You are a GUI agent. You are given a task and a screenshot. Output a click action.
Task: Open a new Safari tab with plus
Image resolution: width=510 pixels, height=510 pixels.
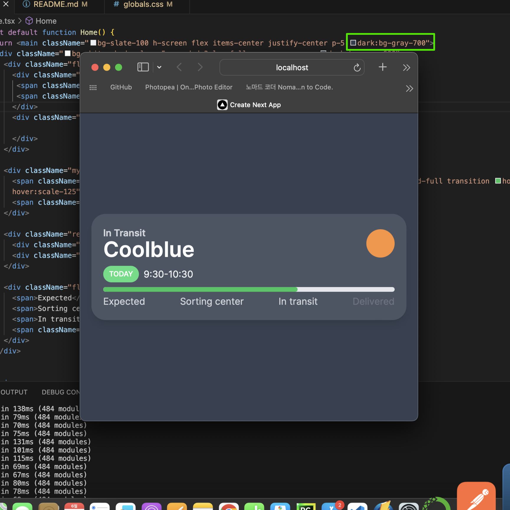pos(383,67)
